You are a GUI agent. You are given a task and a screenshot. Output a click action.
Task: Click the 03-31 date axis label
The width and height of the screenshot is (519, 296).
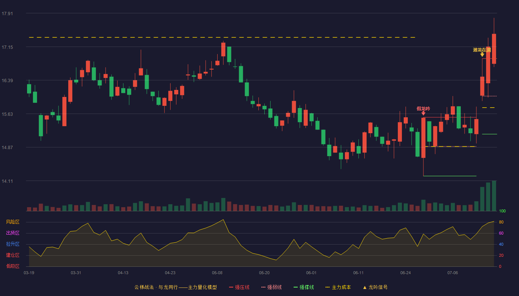[x=76, y=273]
